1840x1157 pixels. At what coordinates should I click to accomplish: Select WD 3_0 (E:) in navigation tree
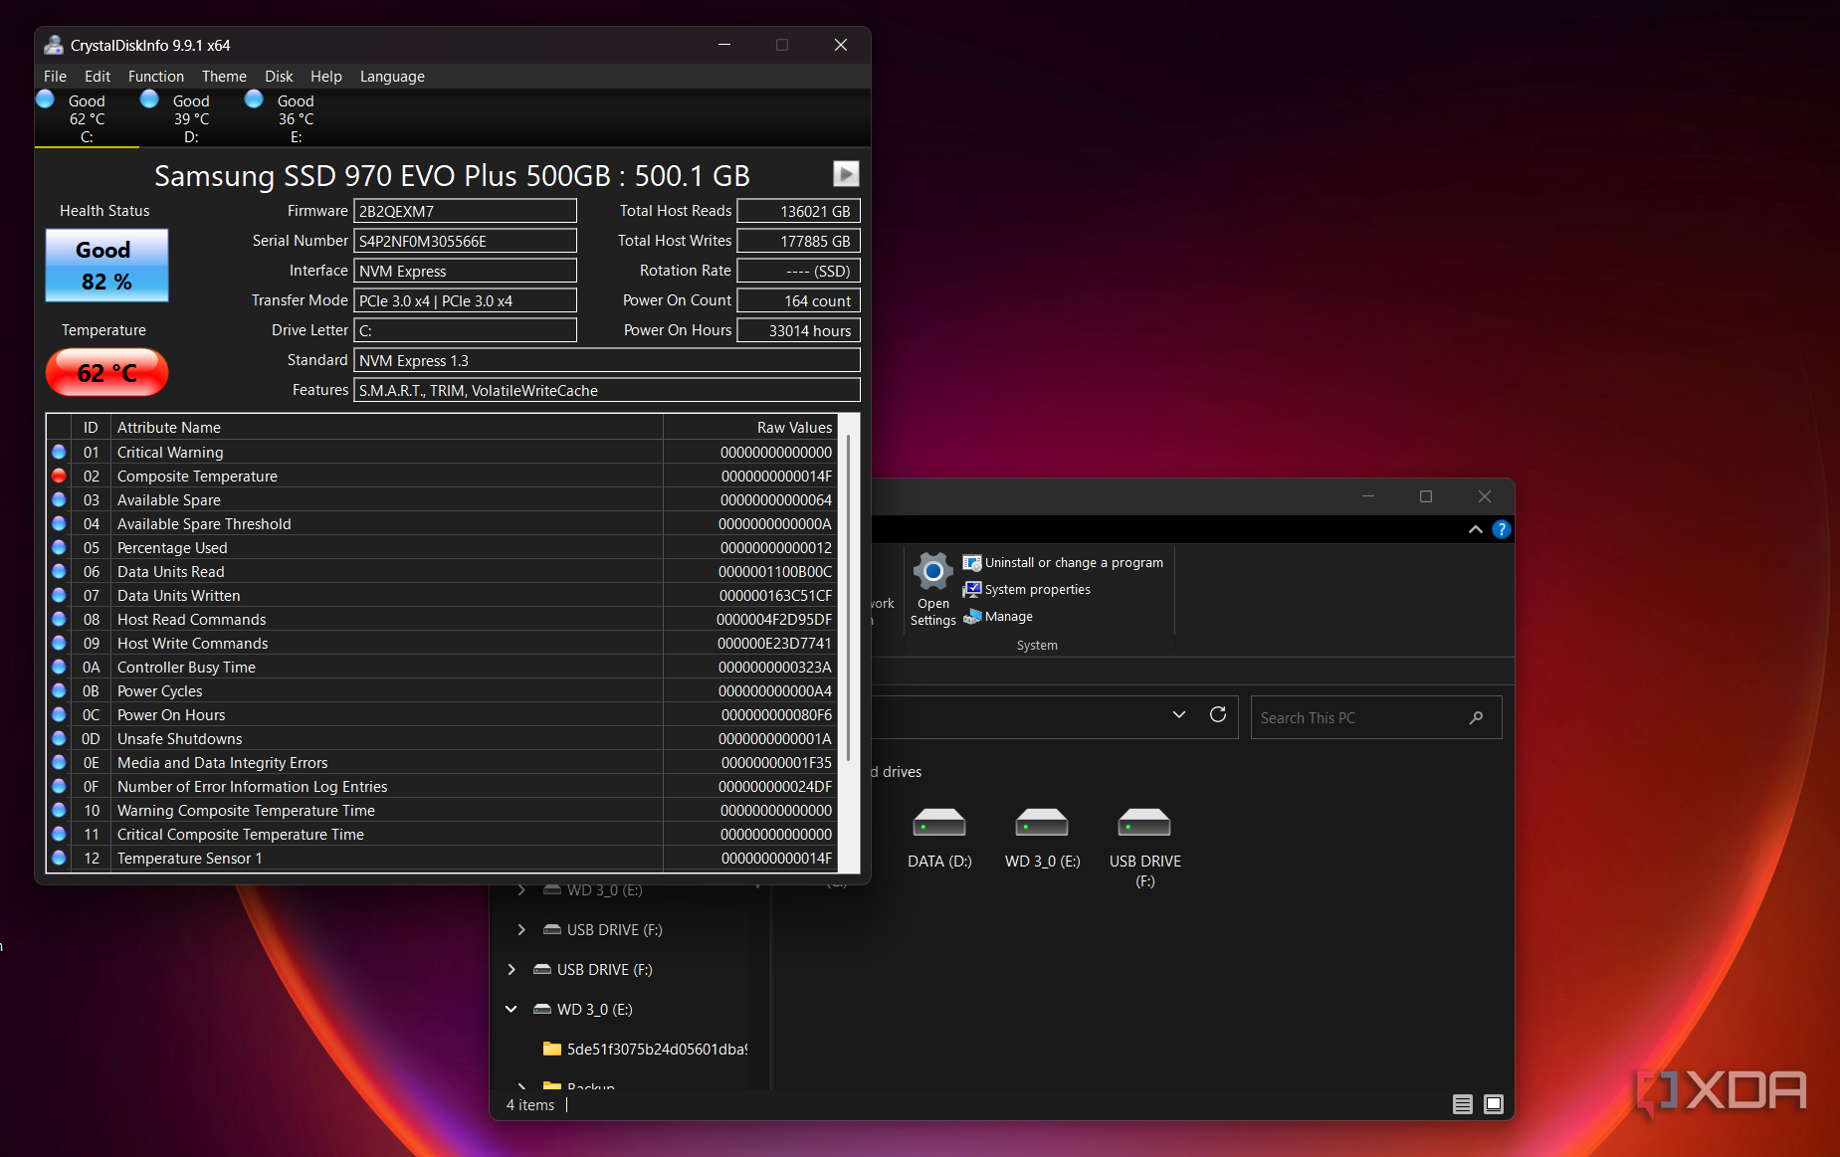click(595, 1009)
